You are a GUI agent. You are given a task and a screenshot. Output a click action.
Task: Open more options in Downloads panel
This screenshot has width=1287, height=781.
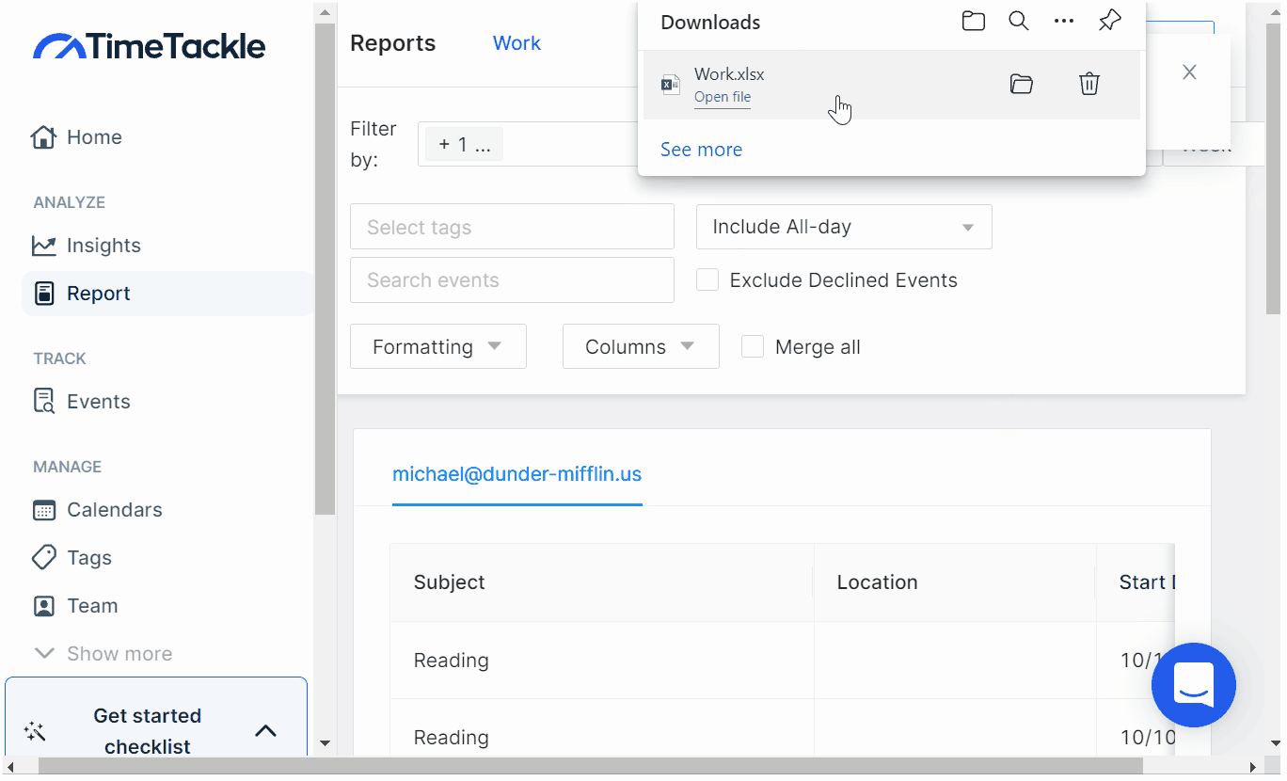coord(1064,21)
